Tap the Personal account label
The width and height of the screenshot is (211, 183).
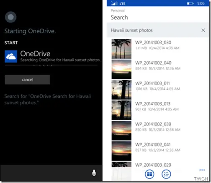(118, 10)
